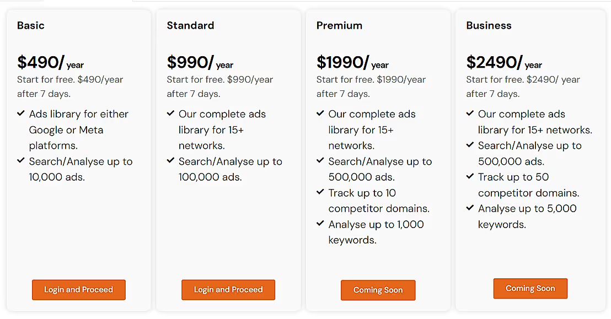Click checkmark next to Analyse up to 5,000 keywords

point(470,208)
